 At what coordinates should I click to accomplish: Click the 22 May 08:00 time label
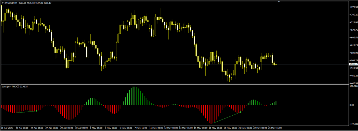(260, 128)
